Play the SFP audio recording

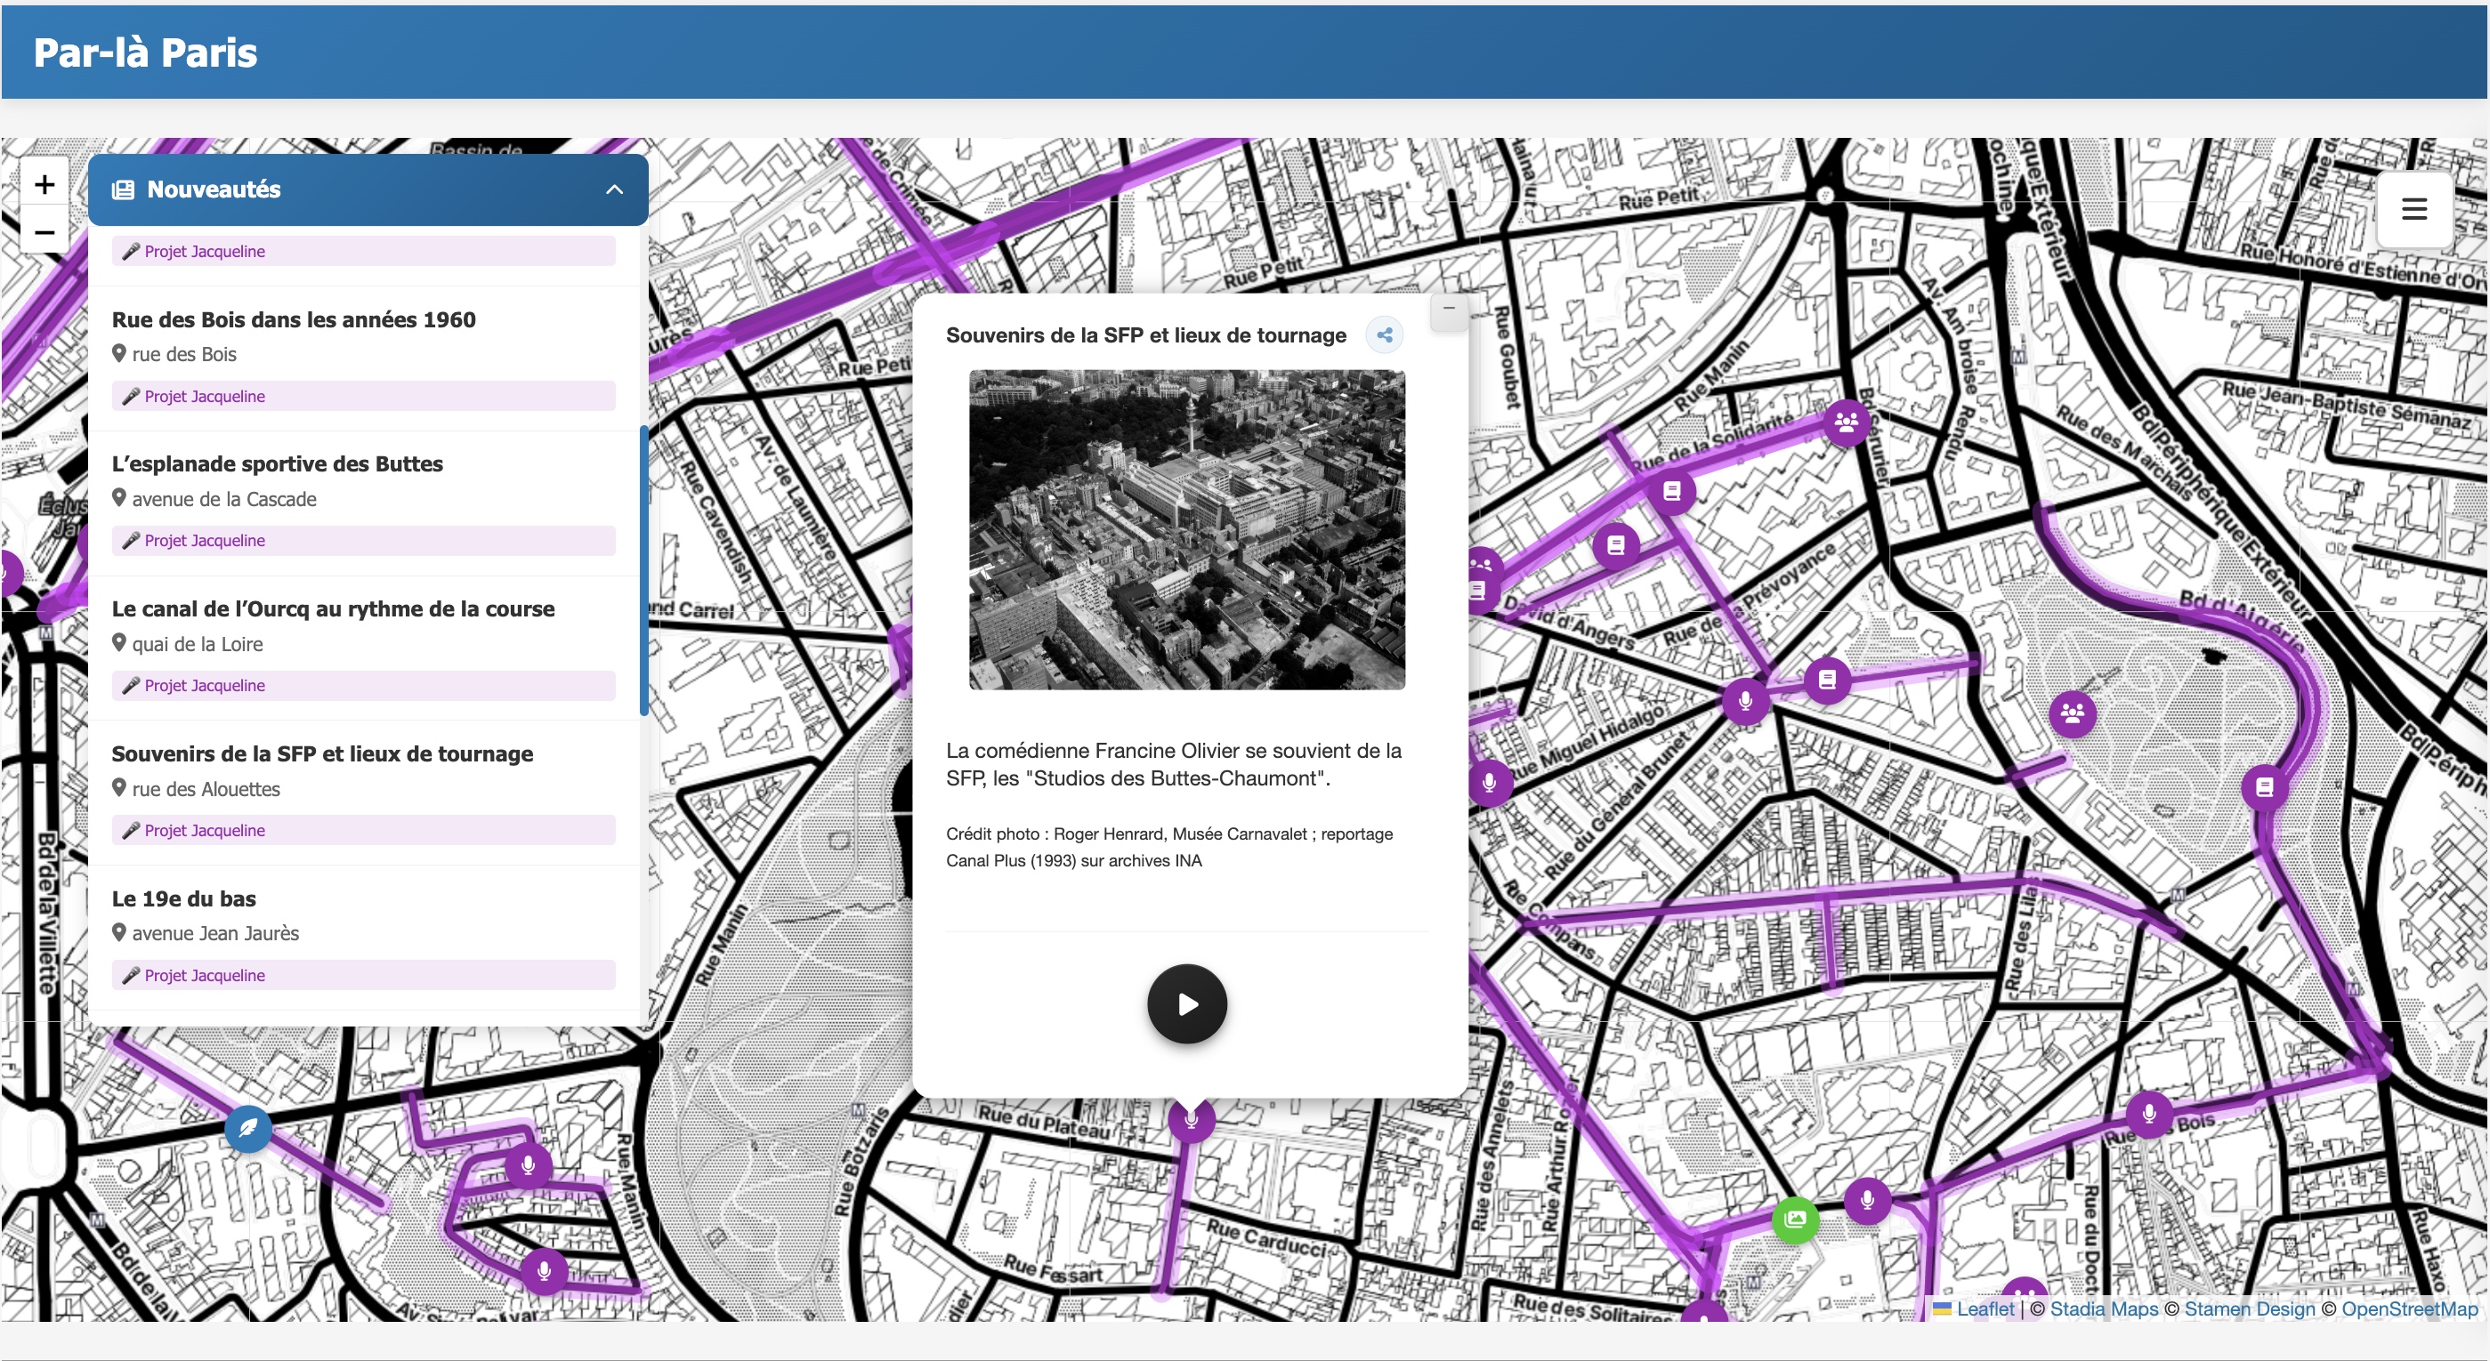[1187, 1004]
